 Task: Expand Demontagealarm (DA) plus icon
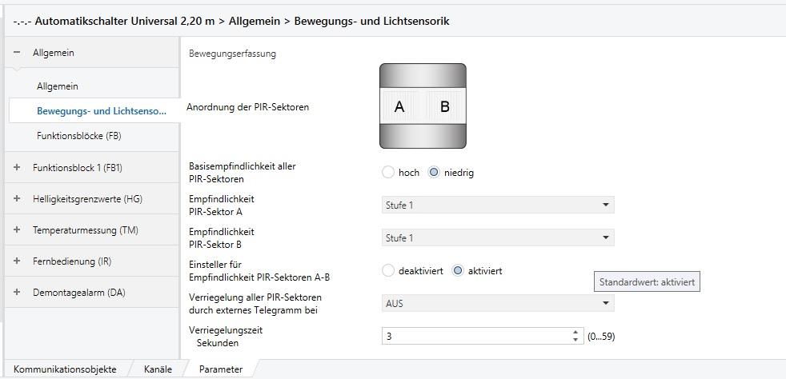[17, 291]
